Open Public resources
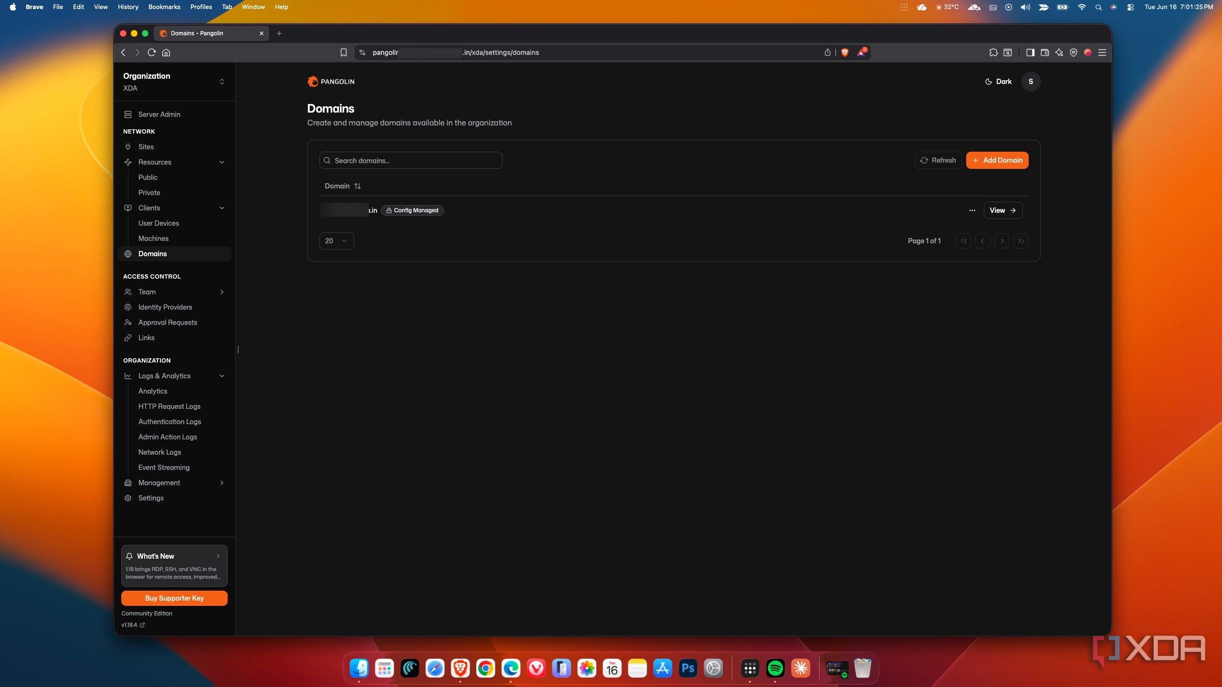Image resolution: width=1222 pixels, height=687 pixels. 148,177
